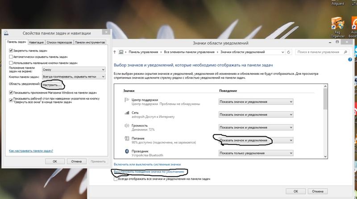Click 'Значки области уведомлений' breadcrumb

tap(242, 52)
